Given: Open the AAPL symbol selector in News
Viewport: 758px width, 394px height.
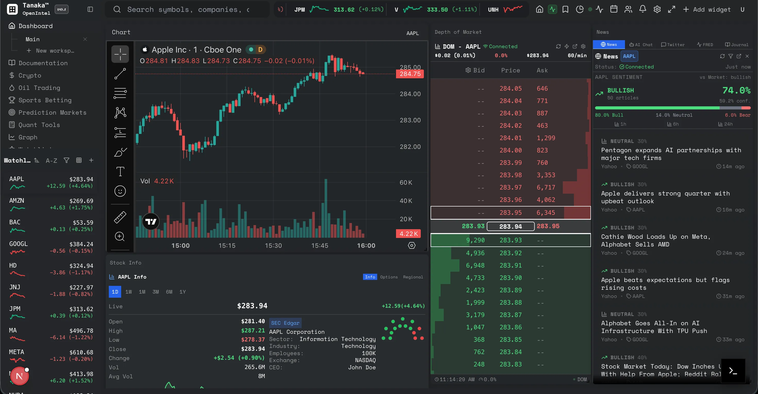Looking at the screenshot, I should [629, 56].
